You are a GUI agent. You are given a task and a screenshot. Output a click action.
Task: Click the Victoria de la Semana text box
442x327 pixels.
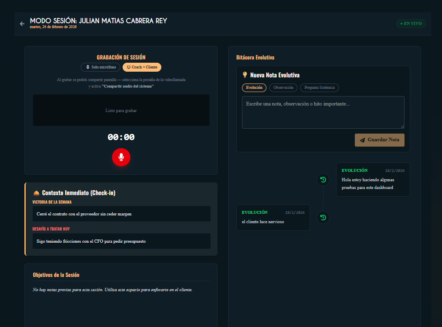(x=121, y=214)
